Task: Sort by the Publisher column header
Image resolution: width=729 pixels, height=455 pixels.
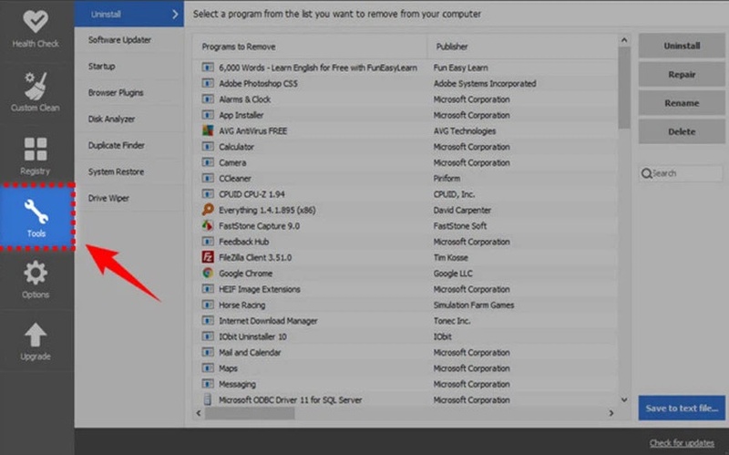Action: 519,47
